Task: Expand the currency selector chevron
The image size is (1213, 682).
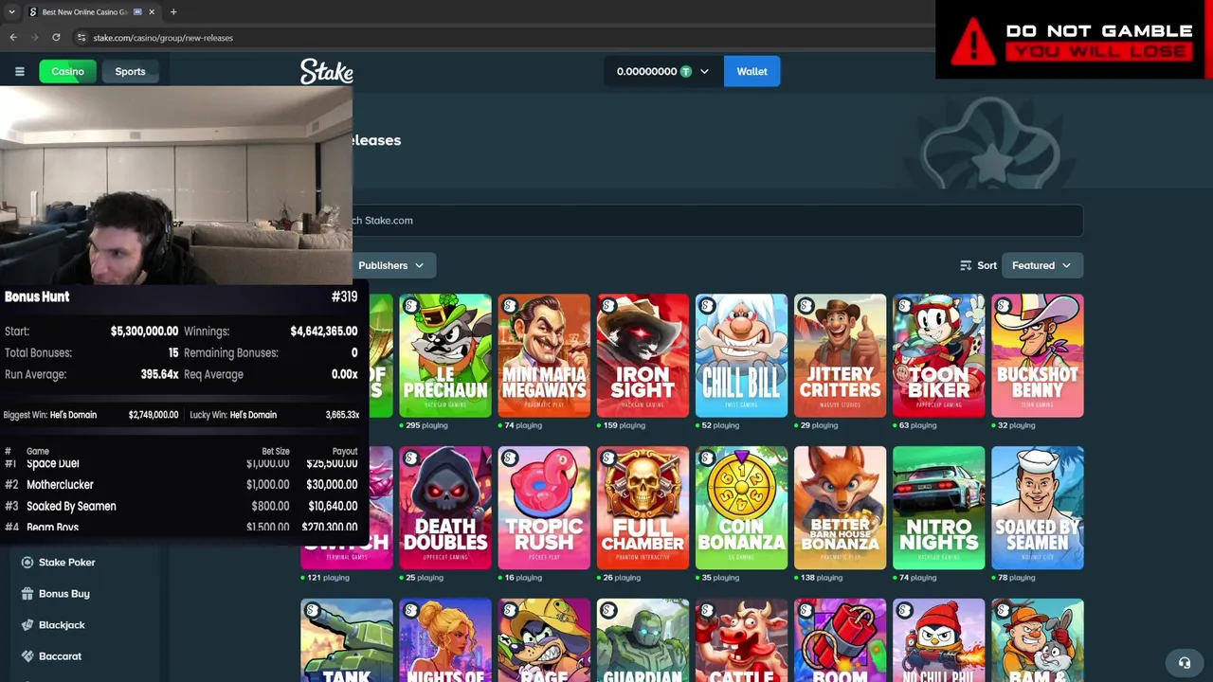Action: [704, 72]
